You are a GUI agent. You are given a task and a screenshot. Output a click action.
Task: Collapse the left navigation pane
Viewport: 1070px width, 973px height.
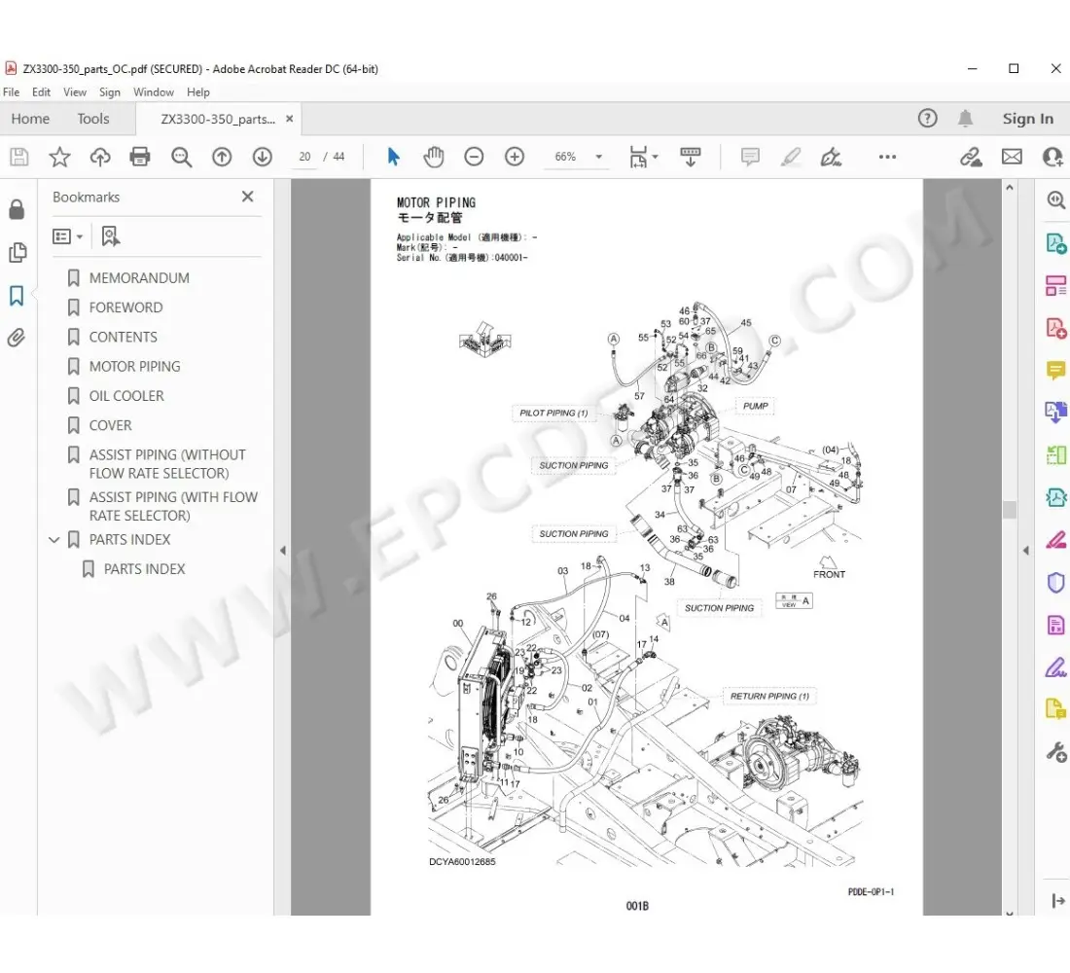point(282,550)
